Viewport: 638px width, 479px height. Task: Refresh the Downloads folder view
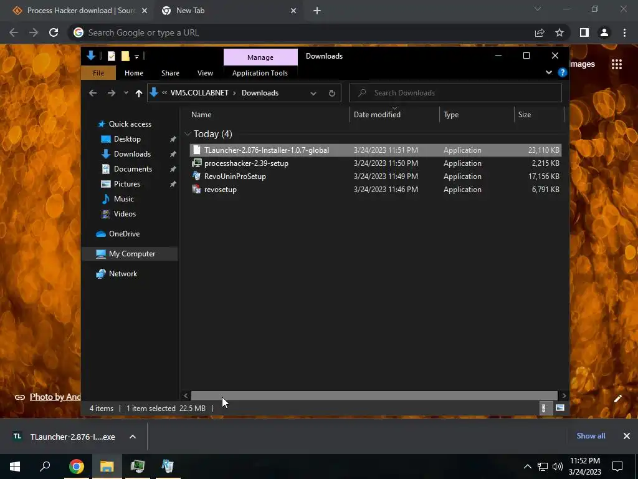332,93
